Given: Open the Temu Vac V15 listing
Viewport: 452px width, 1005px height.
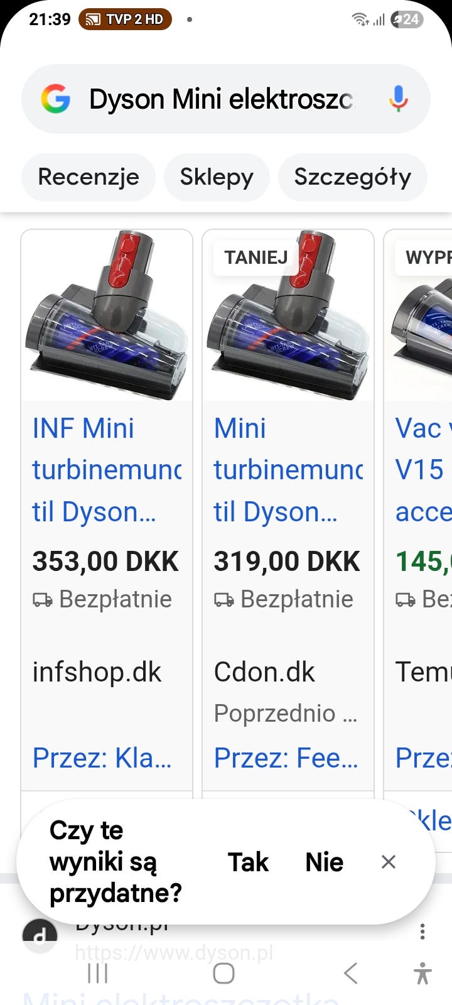Looking at the screenshot, I should click(x=422, y=470).
